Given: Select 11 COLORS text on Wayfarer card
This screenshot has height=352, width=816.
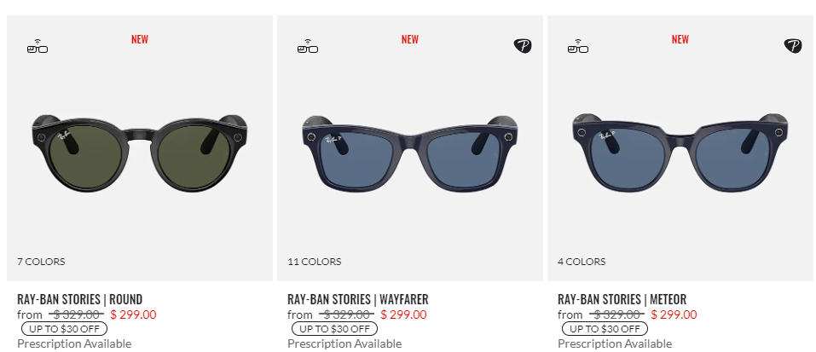Looking at the screenshot, I should [x=315, y=262].
